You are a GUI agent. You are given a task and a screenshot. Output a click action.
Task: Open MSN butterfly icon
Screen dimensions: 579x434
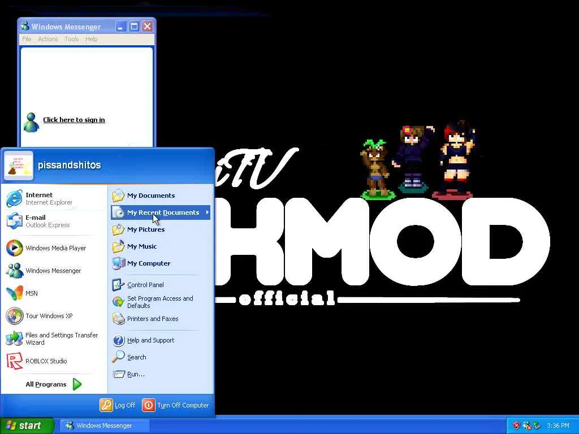14,293
